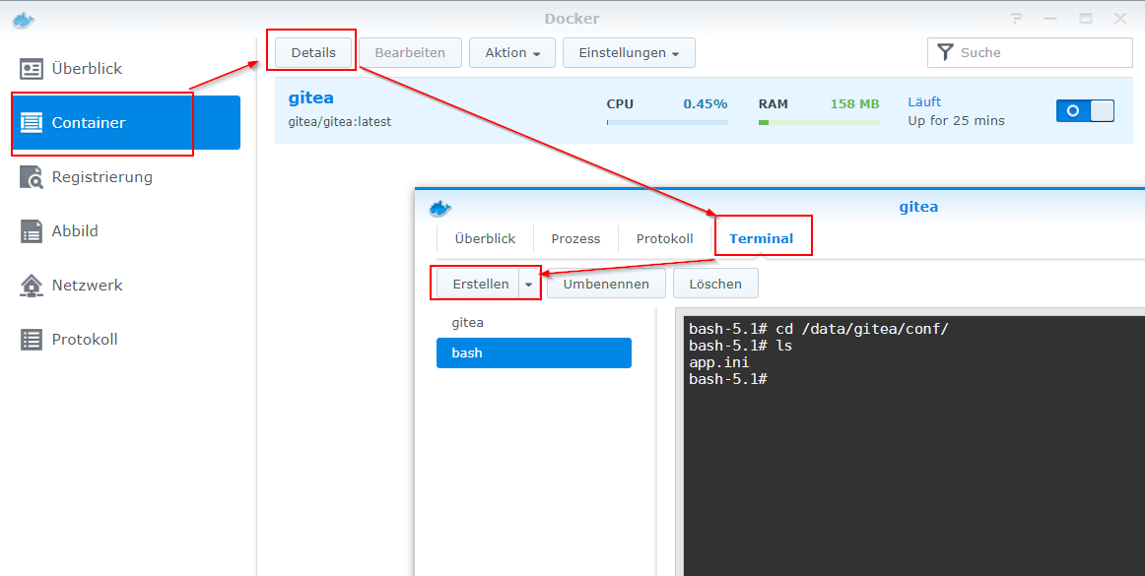Select the Container sidebar icon
The width and height of the screenshot is (1145, 576).
[x=32, y=122]
